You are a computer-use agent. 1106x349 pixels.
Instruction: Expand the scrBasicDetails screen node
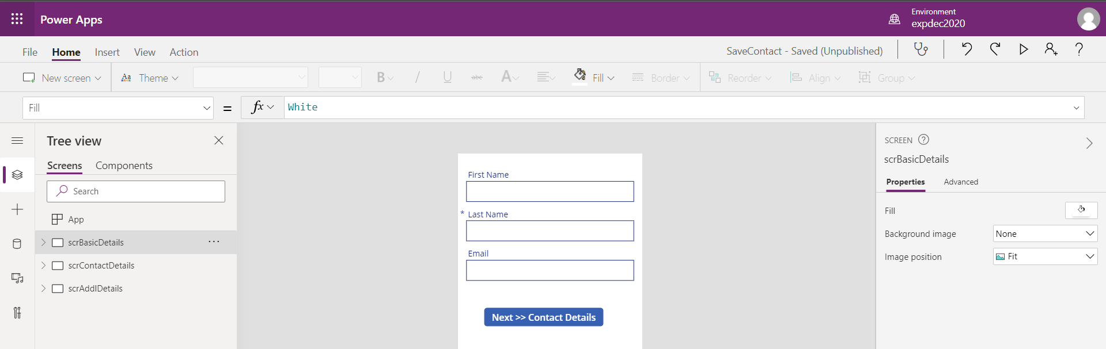43,243
